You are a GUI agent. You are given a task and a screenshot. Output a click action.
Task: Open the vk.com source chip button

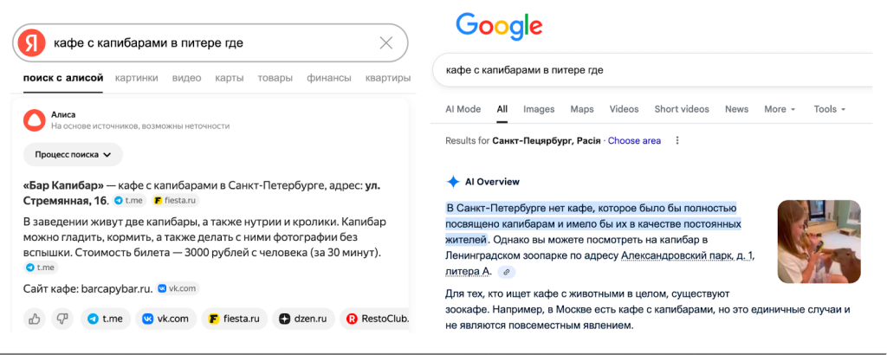[165, 319]
